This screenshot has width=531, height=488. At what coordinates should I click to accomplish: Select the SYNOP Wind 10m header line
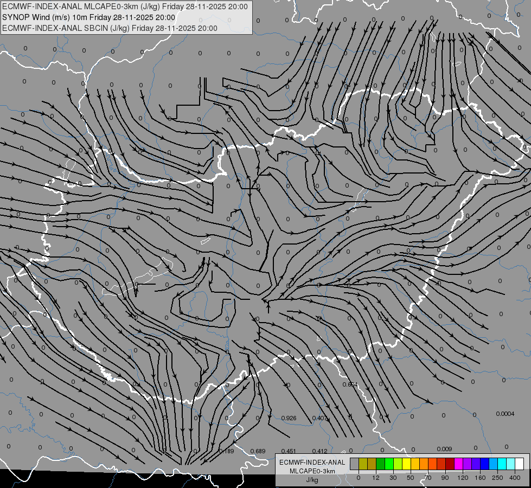point(89,17)
